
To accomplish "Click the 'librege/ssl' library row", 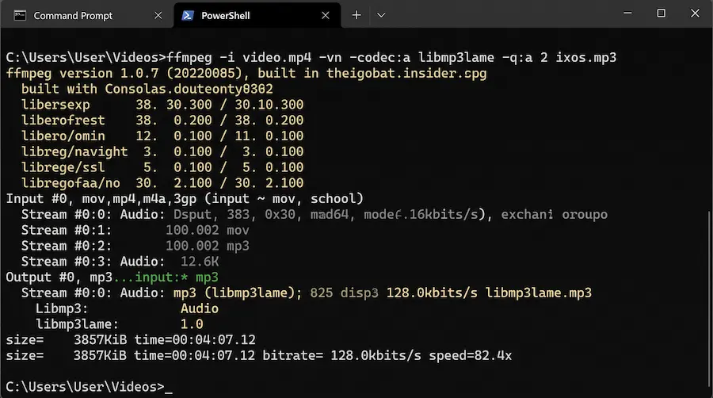I will (x=162, y=167).
